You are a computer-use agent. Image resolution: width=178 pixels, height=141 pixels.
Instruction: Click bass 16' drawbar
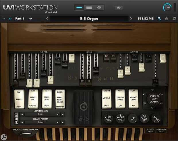82,83
